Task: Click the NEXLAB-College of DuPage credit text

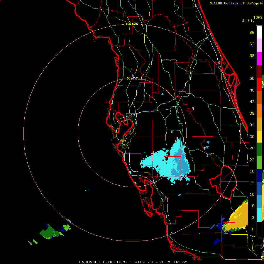Action: pos(235,3)
